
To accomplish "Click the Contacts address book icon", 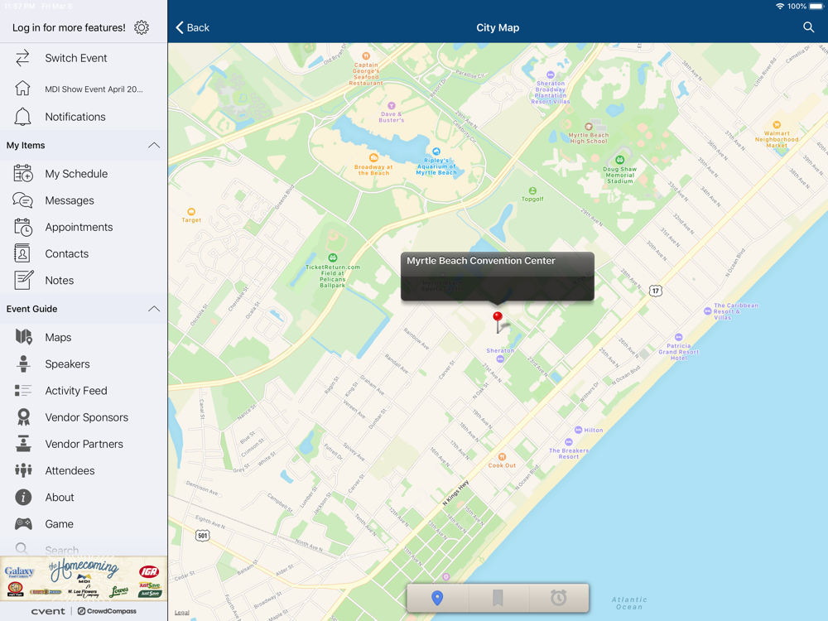I will click(22, 254).
